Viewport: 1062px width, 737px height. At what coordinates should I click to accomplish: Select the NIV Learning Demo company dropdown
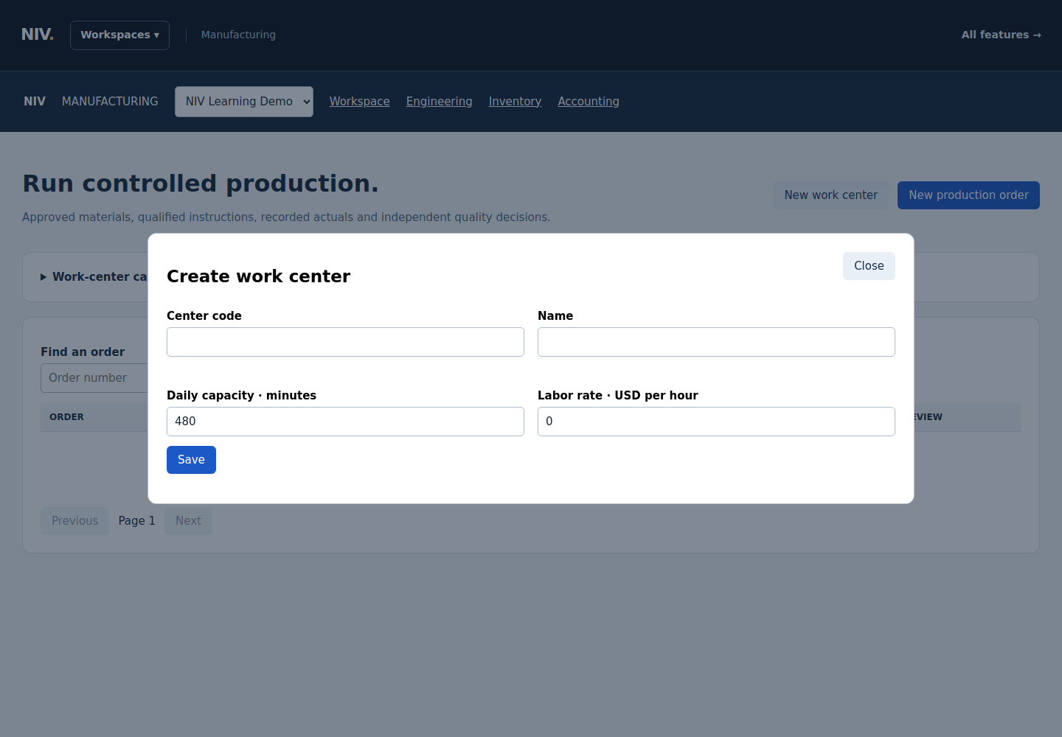(244, 102)
